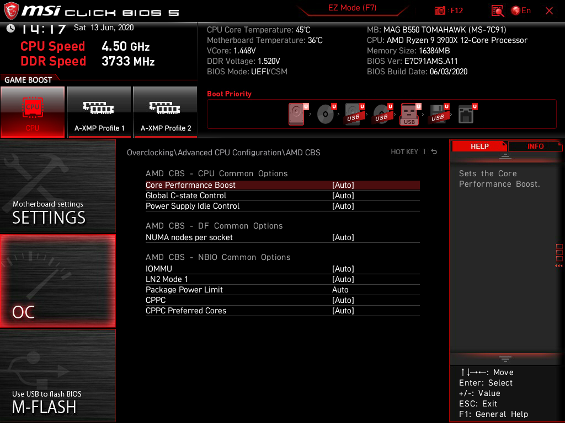Click the HOT KEY button
Screen dimensions: 565x423
click(404, 152)
